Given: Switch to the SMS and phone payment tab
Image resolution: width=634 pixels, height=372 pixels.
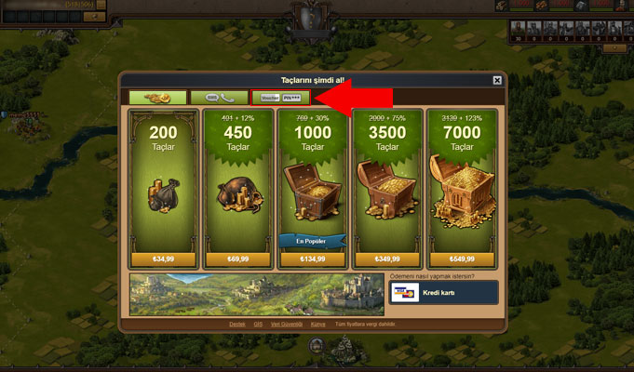Looking at the screenshot, I should [219, 98].
